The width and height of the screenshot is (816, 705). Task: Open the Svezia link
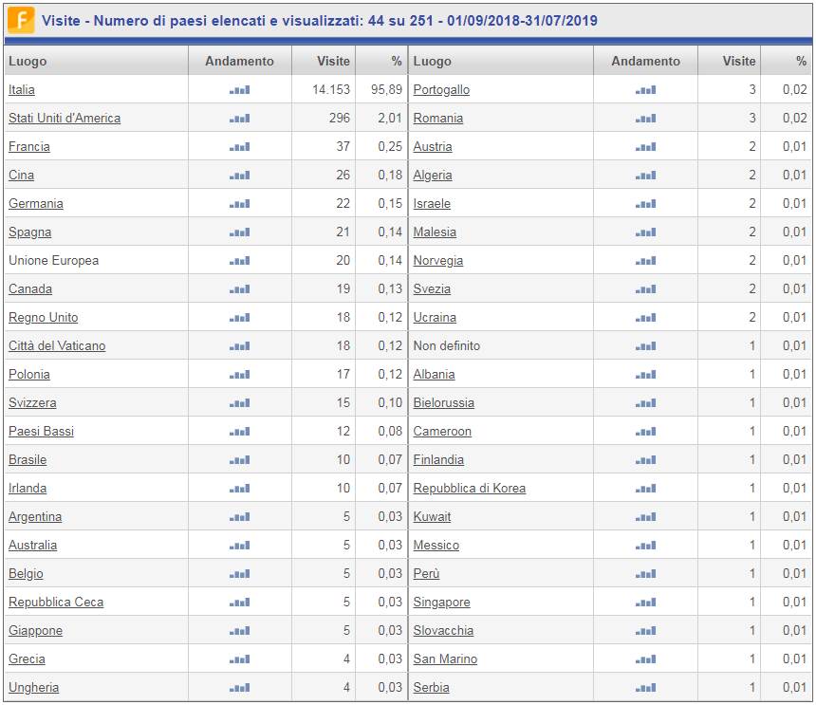pyautogui.click(x=432, y=288)
